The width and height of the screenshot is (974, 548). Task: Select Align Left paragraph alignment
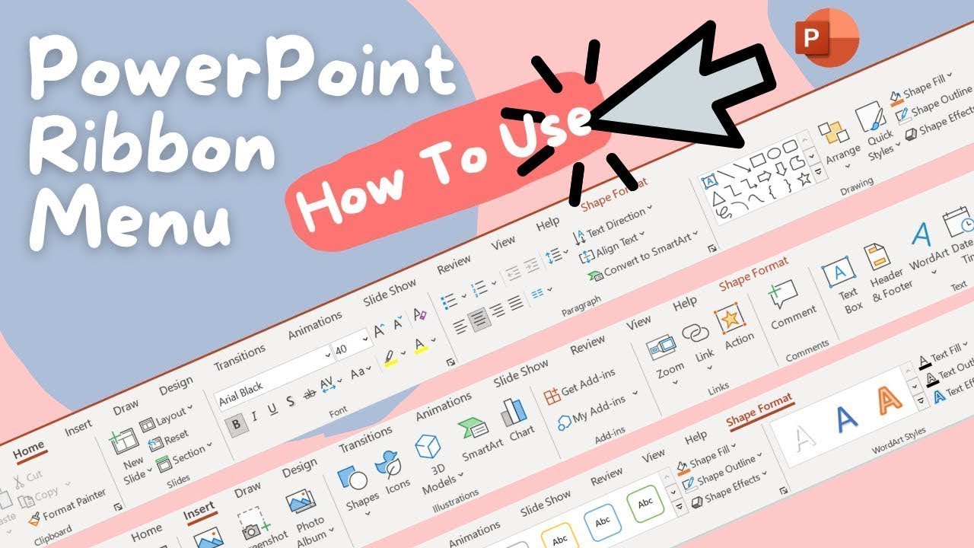tap(460, 327)
